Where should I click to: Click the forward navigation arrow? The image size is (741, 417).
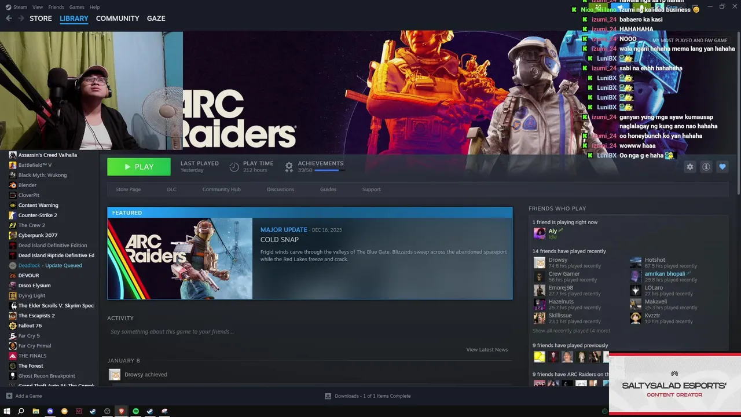21,19
